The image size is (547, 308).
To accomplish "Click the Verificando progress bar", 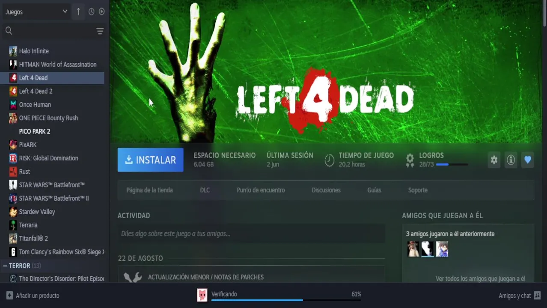I will click(286, 300).
